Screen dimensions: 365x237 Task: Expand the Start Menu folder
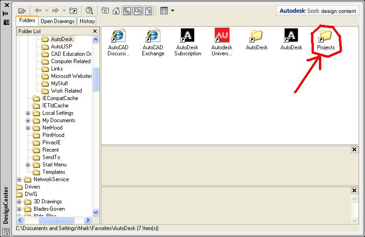click(28, 165)
